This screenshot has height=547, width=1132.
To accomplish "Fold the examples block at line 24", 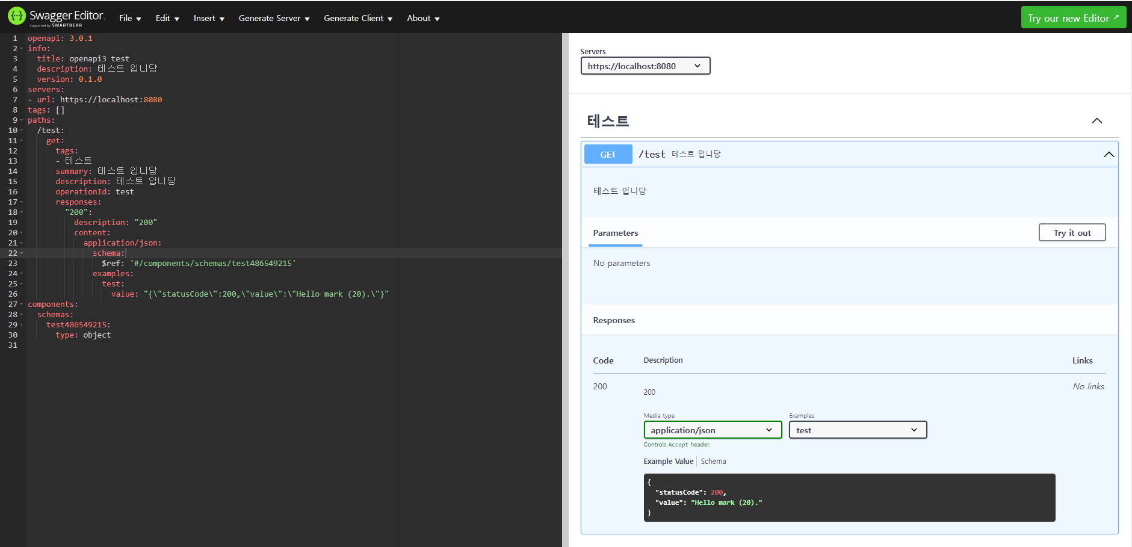I will 22,274.
